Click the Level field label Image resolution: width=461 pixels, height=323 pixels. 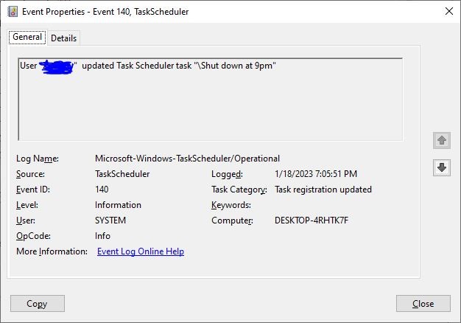click(27, 205)
